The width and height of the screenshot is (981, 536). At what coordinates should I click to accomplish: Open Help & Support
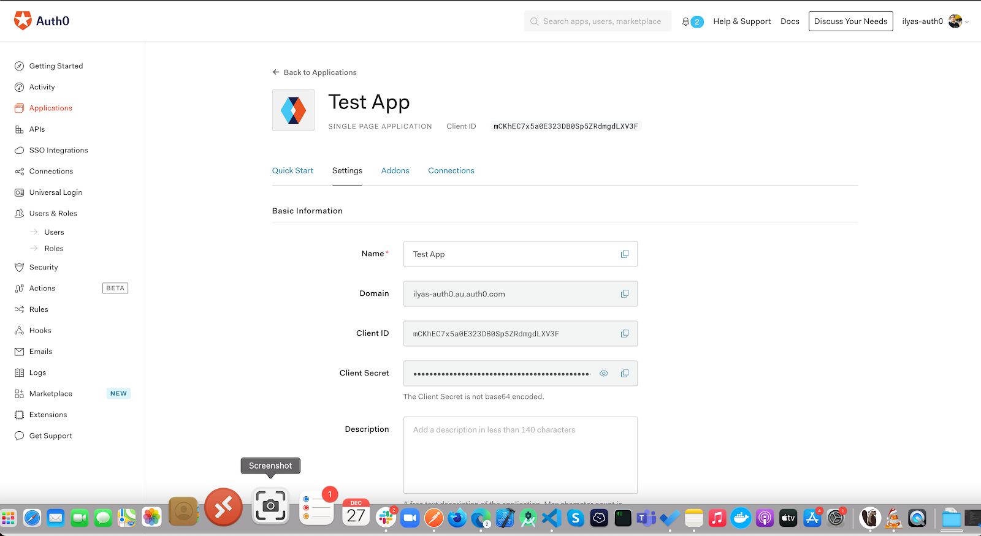tap(742, 21)
